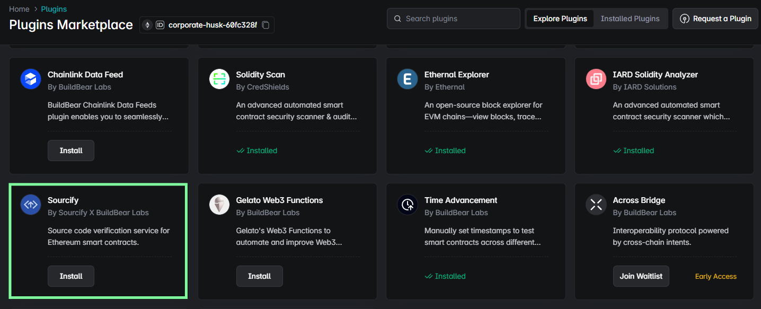Install the Sourcify plugin
The height and width of the screenshot is (309, 761).
pyautogui.click(x=71, y=276)
